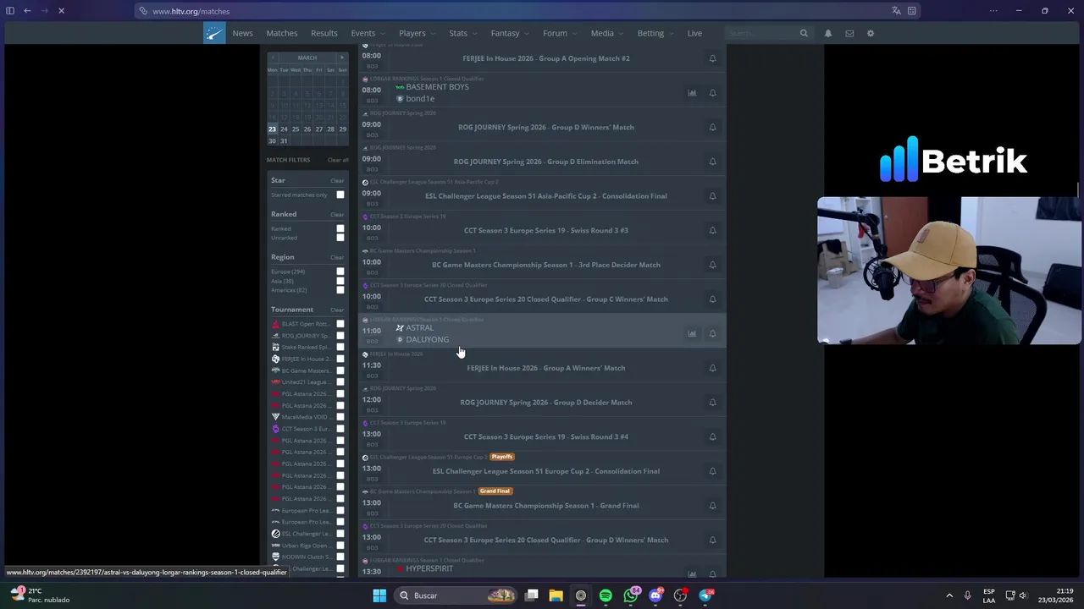Image resolution: width=1084 pixels, height=609 pixels.
Task: Expand the Forum dropdown menu
Action: coord(561,33)
